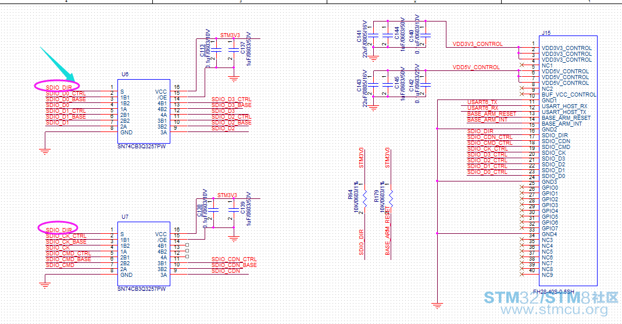This screenshot has height=324, width=622.
Task: Click the SDIO_CDN_BASE net label near U7
Action: click(234, 265)
